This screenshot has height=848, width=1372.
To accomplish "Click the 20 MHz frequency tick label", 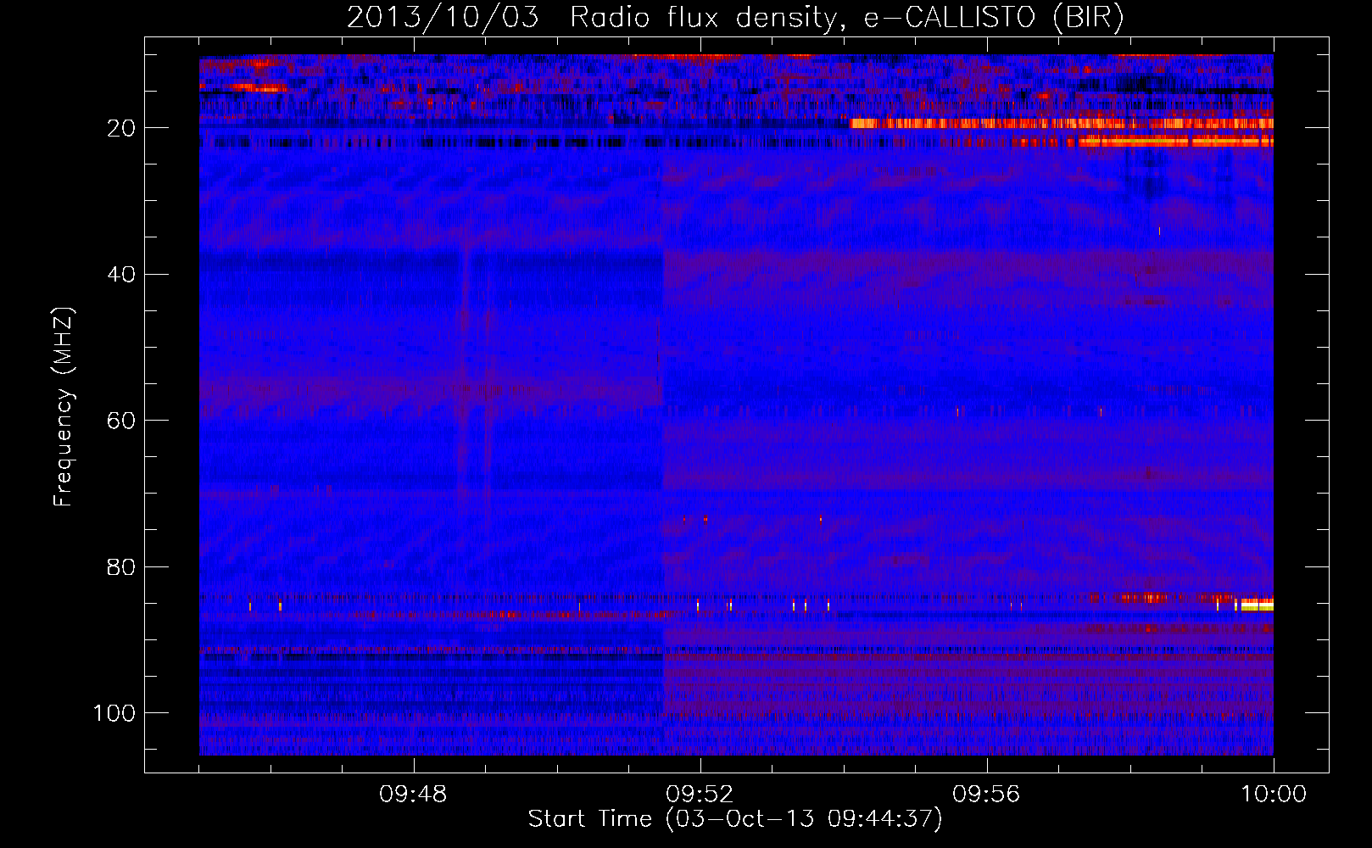I will tap(121, 128).
